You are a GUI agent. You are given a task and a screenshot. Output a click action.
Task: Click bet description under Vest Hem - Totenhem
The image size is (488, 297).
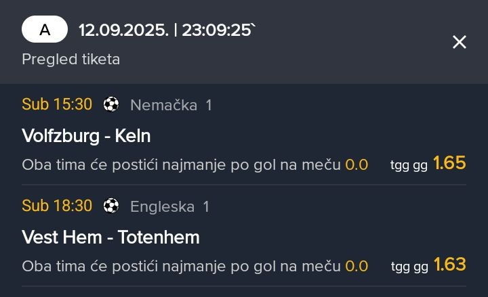pyautogui.click(x=181, y=267)
